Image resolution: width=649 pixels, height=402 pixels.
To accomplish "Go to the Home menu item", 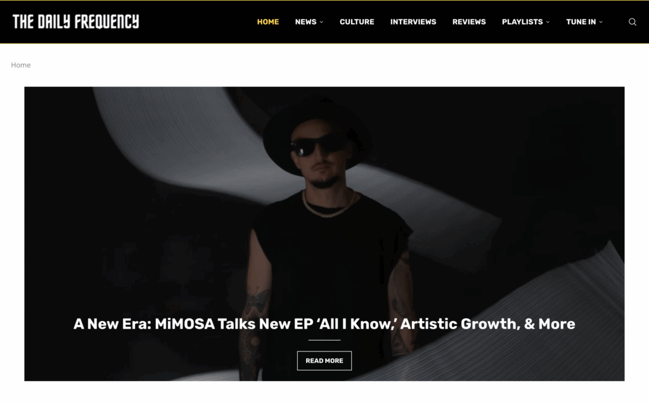I will (268, 22).
